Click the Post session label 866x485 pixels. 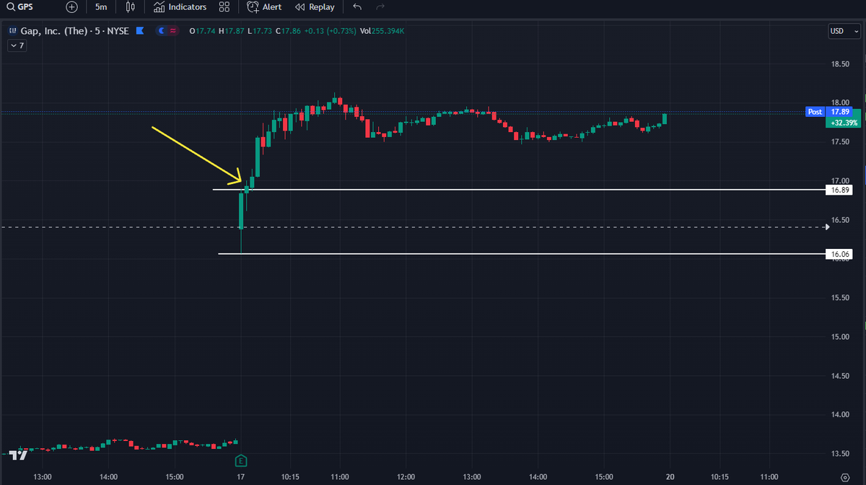click(815, 112)
